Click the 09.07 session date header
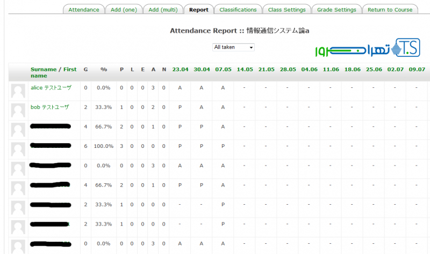Viewport: 430px width, 254px height. 417,70
